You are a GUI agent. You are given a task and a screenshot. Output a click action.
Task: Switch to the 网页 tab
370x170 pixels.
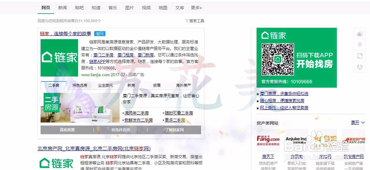pyautogui.click(x=46, y=8)
